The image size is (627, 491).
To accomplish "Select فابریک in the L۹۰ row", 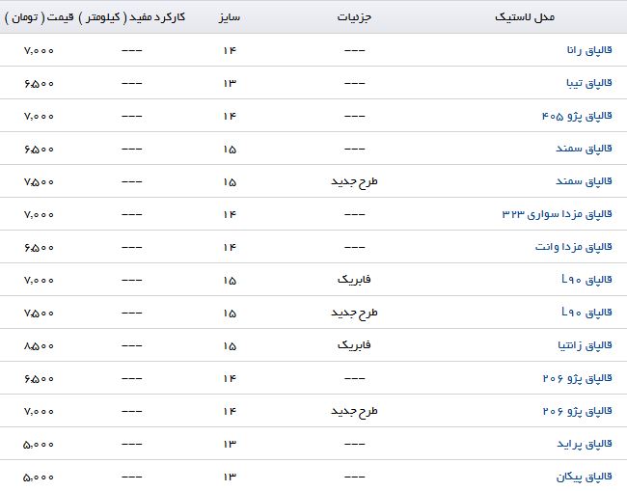I will pyautogui.click(x=354, y=280).
